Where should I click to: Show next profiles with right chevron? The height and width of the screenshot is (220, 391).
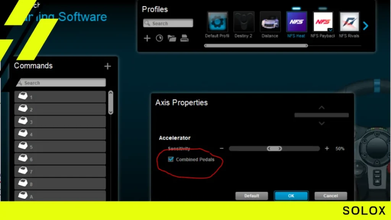(365, 26)
